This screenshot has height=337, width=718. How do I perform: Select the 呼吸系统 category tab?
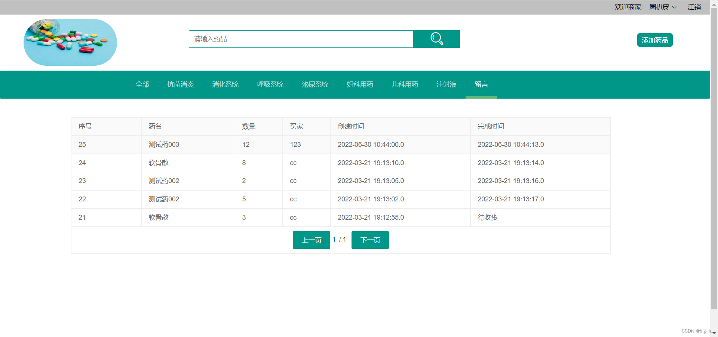coord(270,84)
